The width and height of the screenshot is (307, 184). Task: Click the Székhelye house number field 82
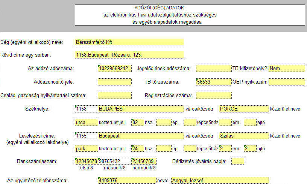coord(138,122)
